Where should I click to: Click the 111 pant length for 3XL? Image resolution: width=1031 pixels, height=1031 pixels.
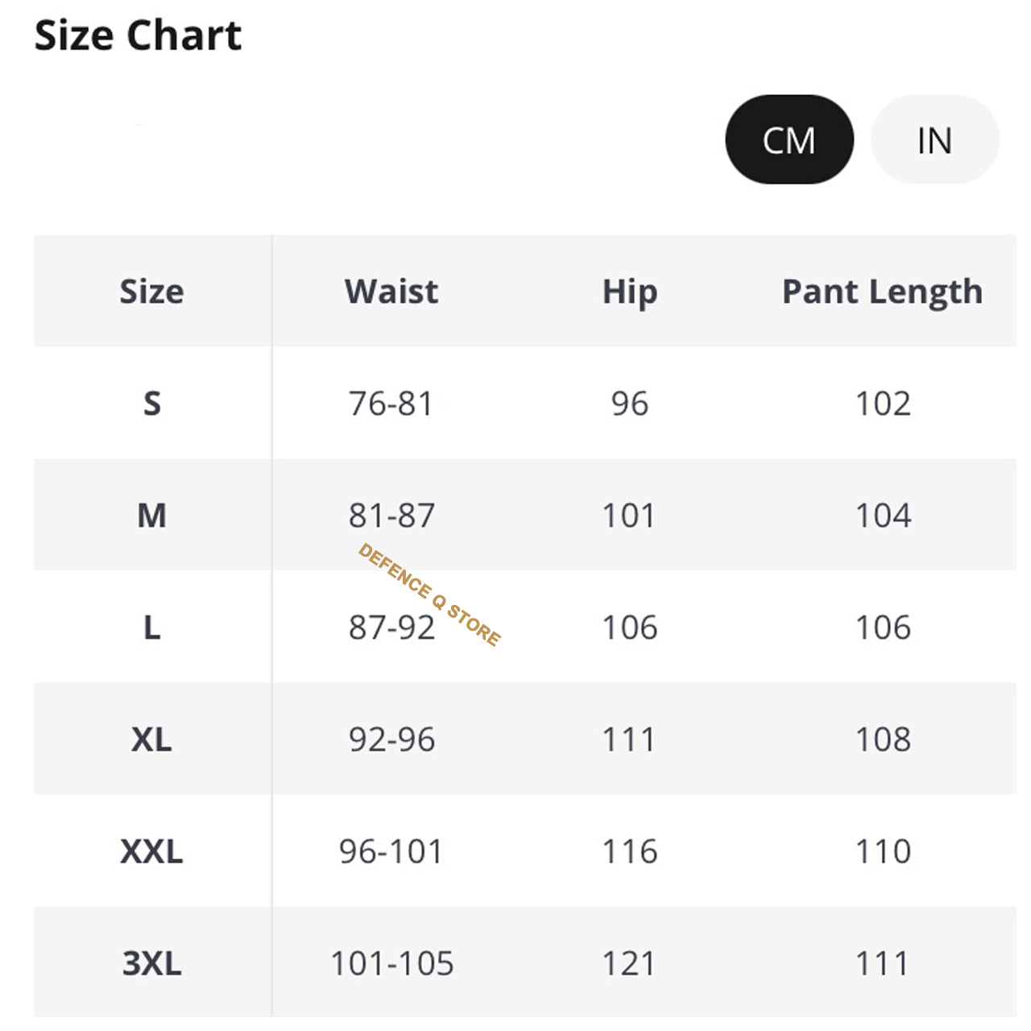[x=883, y=963]
